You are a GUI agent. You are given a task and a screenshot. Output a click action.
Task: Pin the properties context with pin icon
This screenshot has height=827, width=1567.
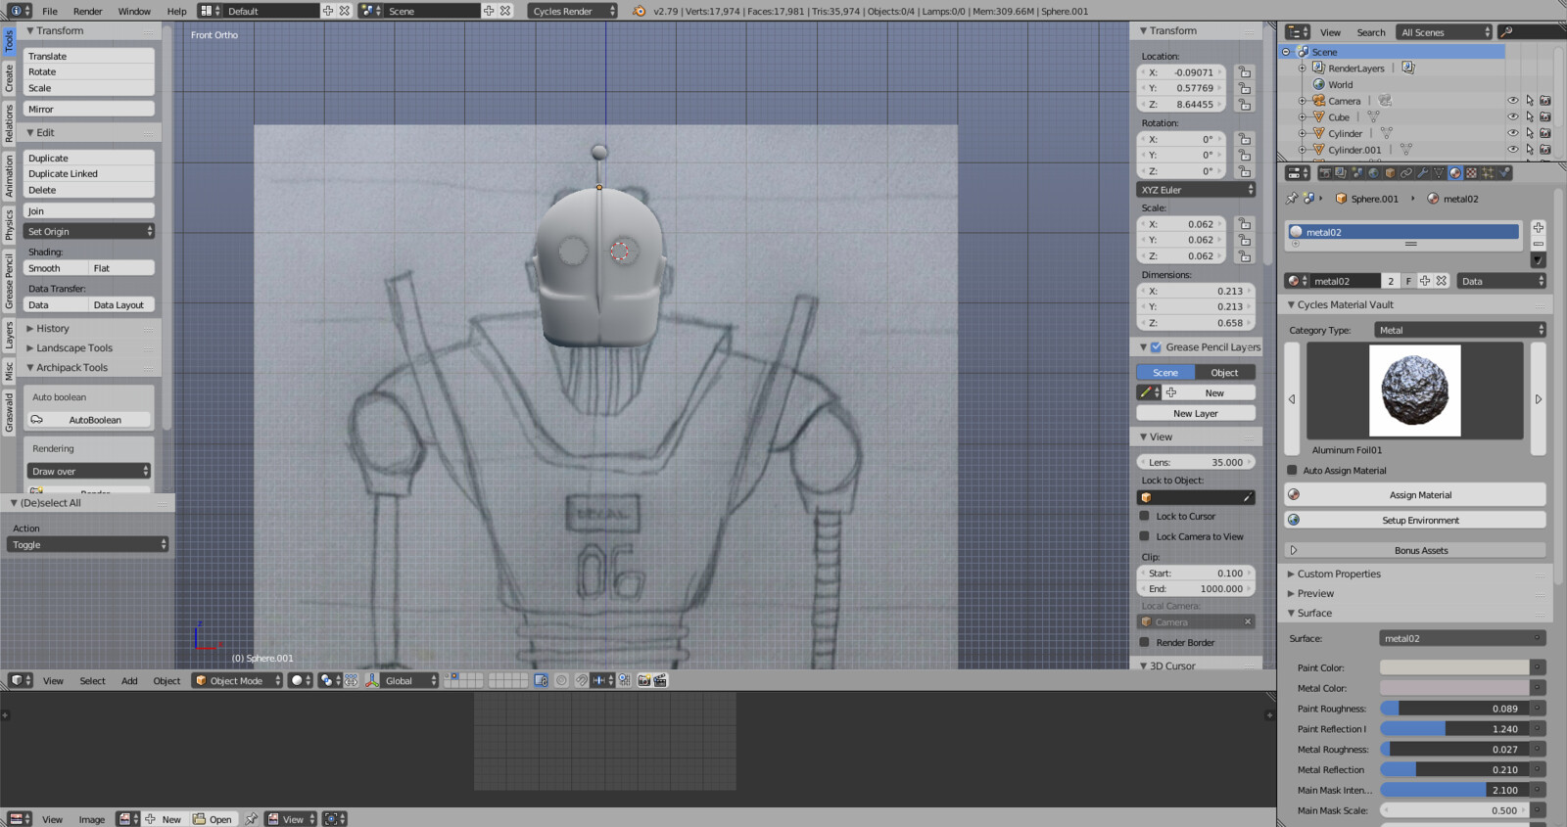(1292, 199)
